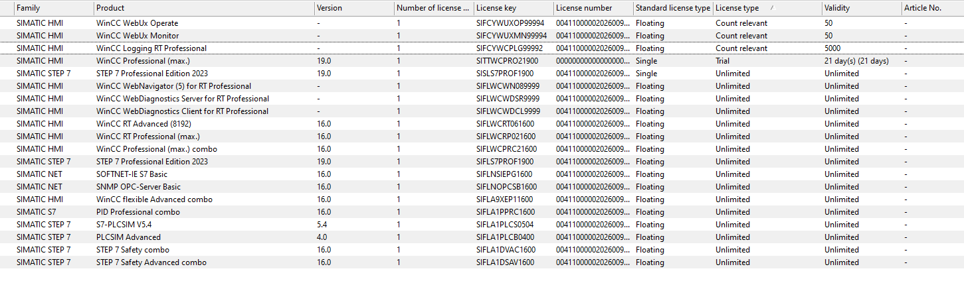
Task: Select the WinCC WebUx Operate row
Action: pyautogui.click(x=482, y=23)
